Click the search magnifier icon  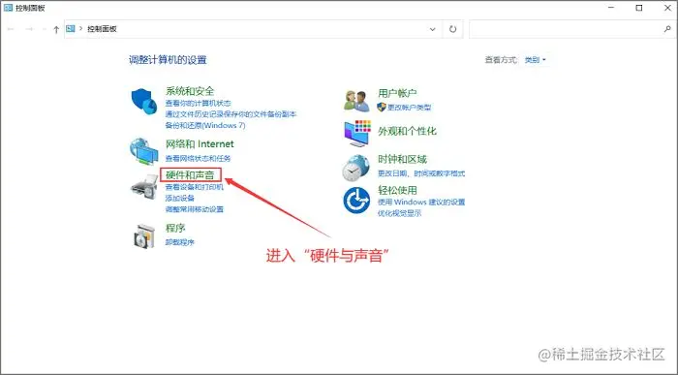tap(667, 29)
